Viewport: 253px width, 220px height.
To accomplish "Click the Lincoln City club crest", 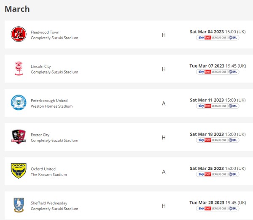I will 19,69.
